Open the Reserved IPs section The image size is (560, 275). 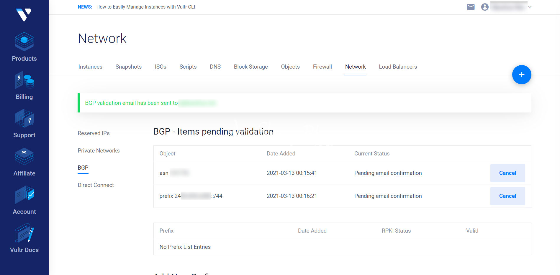click(x=94, y=133)
